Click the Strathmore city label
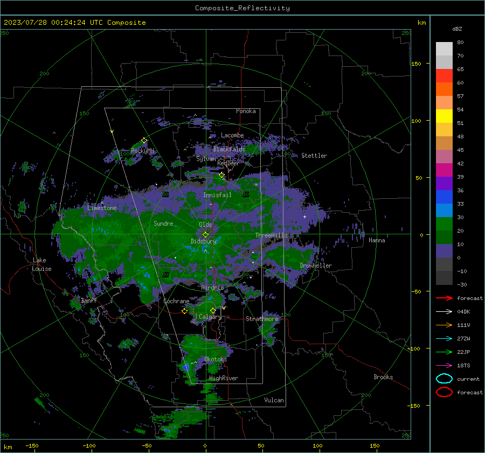 [x=262, y=319]
